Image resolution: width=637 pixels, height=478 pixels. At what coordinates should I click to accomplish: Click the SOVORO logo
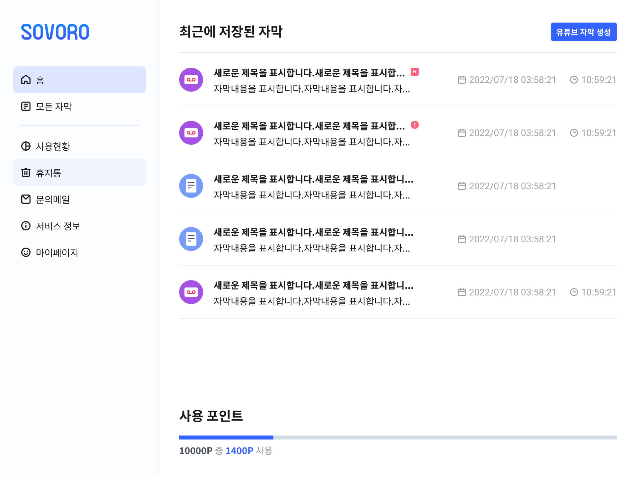point(55,32)
